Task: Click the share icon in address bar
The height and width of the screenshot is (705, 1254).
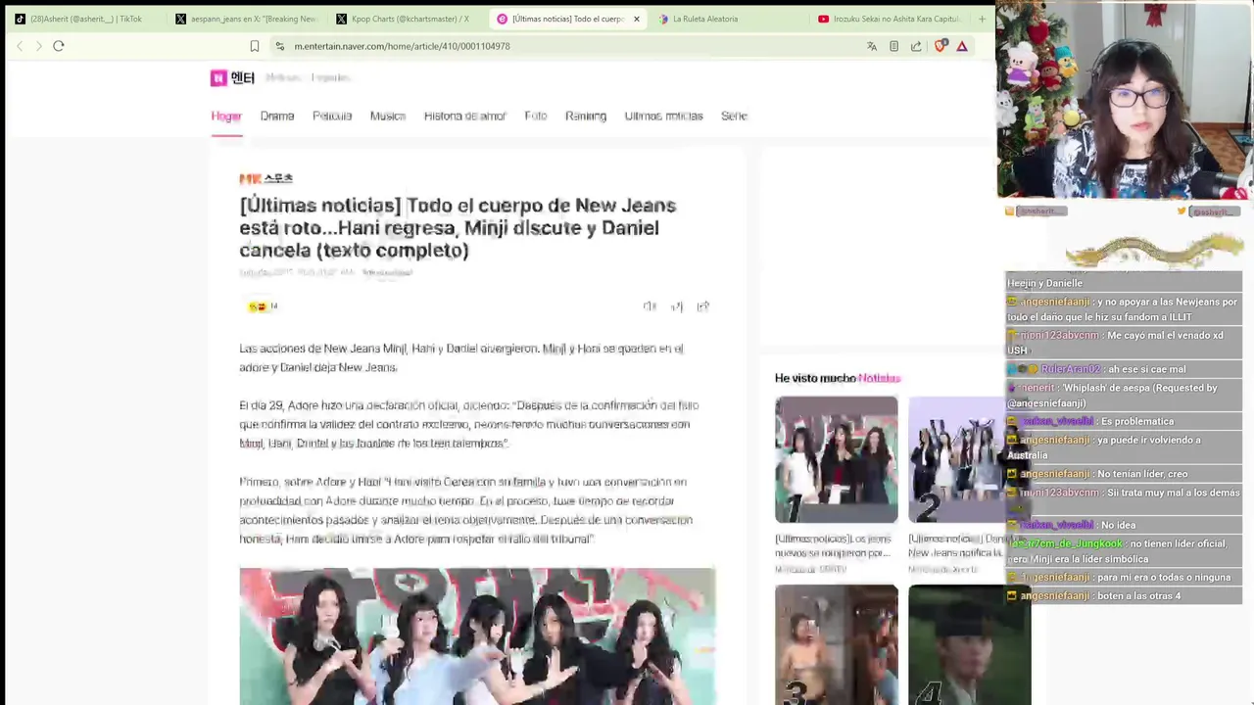Action: [916, 46]
